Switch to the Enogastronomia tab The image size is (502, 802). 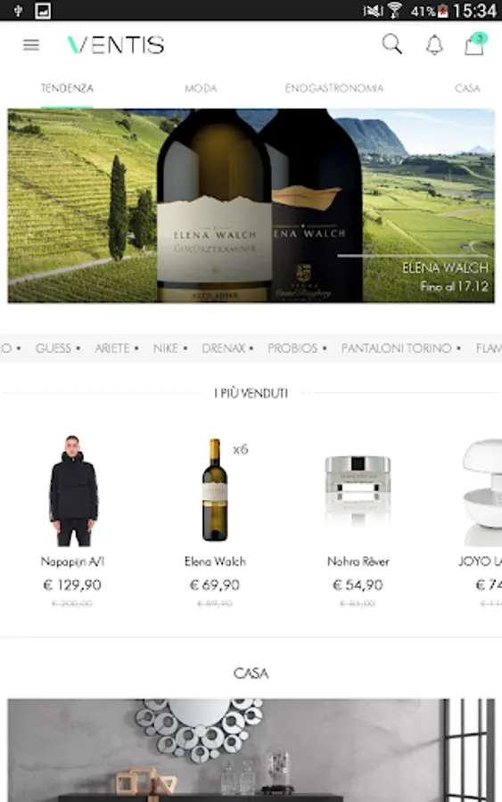click(333, 88)
